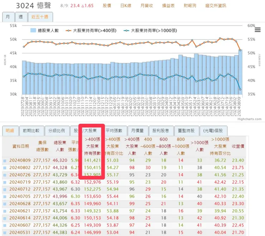Click the 資料日期 column header
This screenshot has width=265, height=236.
(21, 146)
